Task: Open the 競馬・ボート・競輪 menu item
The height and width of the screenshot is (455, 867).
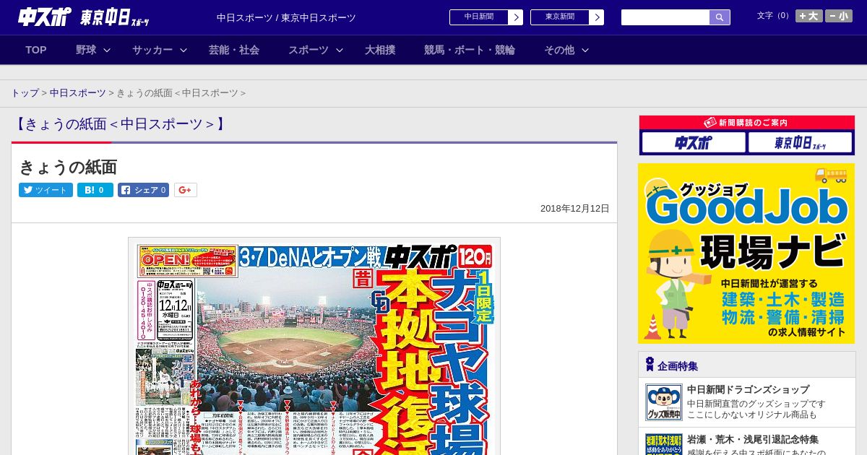Action: pyautogui.click(x=470, y=50)
